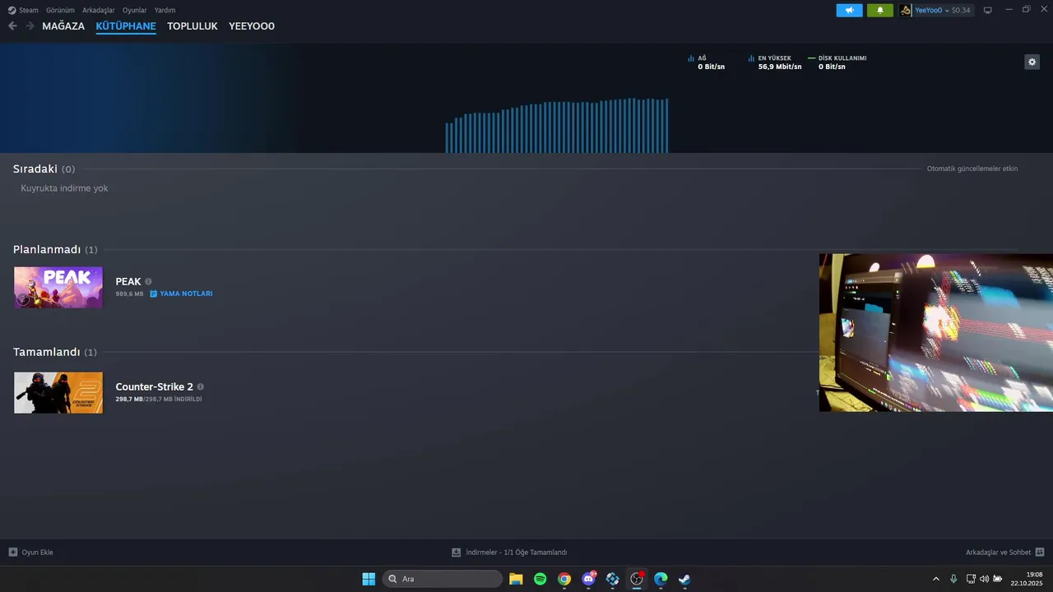Open the patch notes icon for PEAK
Image resolution: width=1053 pixels, height=592 pixels.
click(x=153, y=294)
